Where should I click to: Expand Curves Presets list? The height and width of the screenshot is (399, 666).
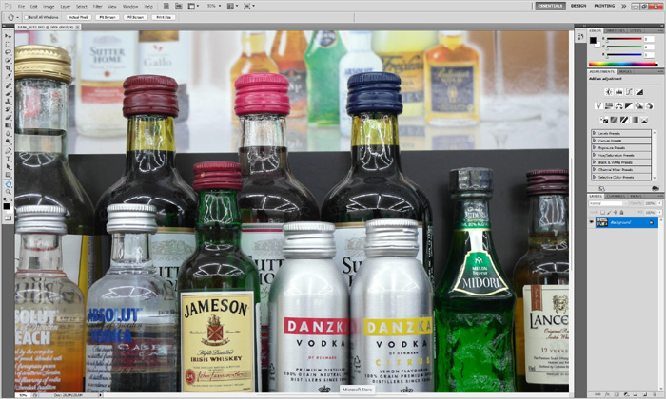595,141
